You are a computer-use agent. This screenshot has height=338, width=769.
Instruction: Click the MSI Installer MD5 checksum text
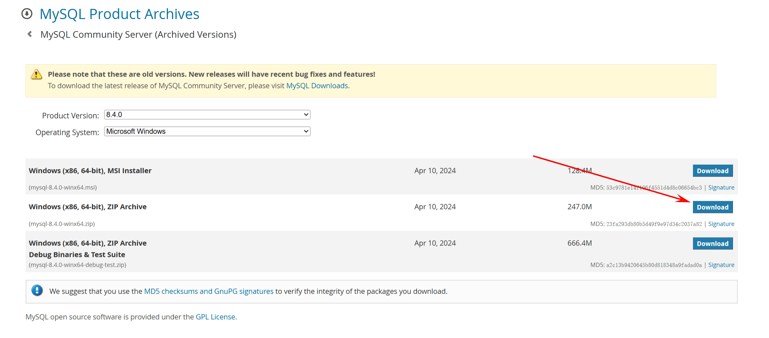(654, 188)
